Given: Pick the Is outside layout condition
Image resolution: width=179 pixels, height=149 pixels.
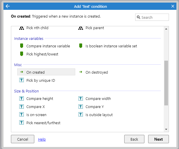Looking at the screenshot, I should (99, 115).
